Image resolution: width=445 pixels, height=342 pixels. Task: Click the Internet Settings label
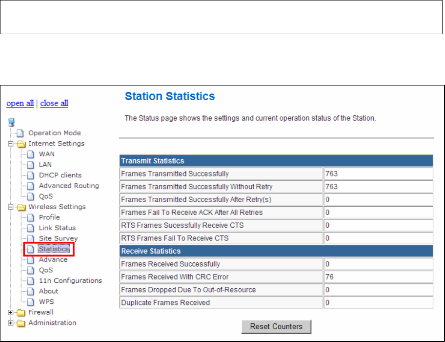[57, 144]
